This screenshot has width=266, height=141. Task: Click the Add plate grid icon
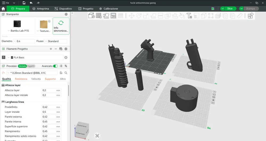tap(99, 16)
